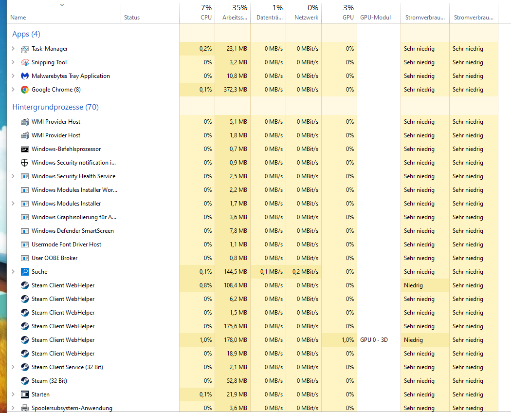The image size is (511, 413).
Task: Expand Steam Client Service (32 Bit)
Action: coord(13,367)
